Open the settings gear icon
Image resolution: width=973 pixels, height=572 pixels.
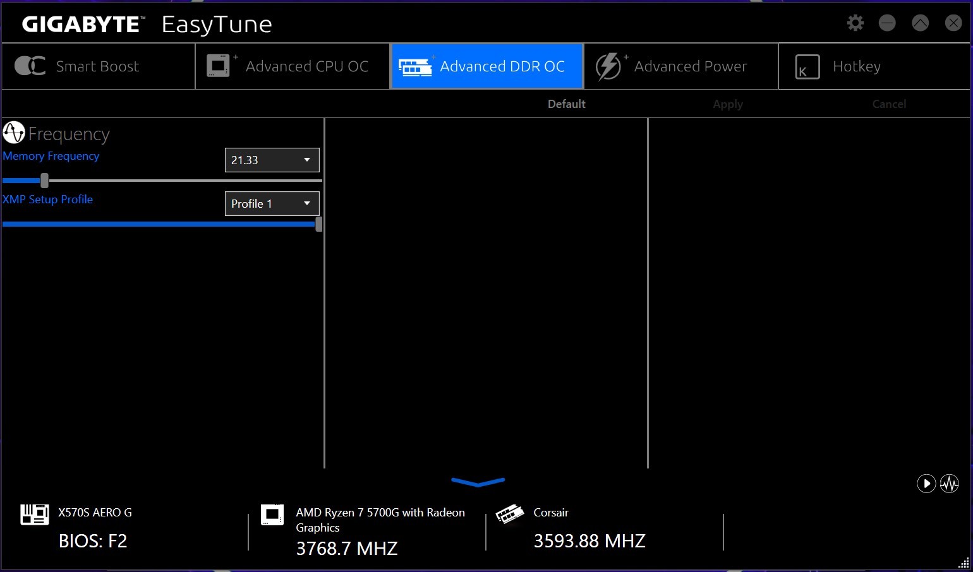(x=855, y=23)
